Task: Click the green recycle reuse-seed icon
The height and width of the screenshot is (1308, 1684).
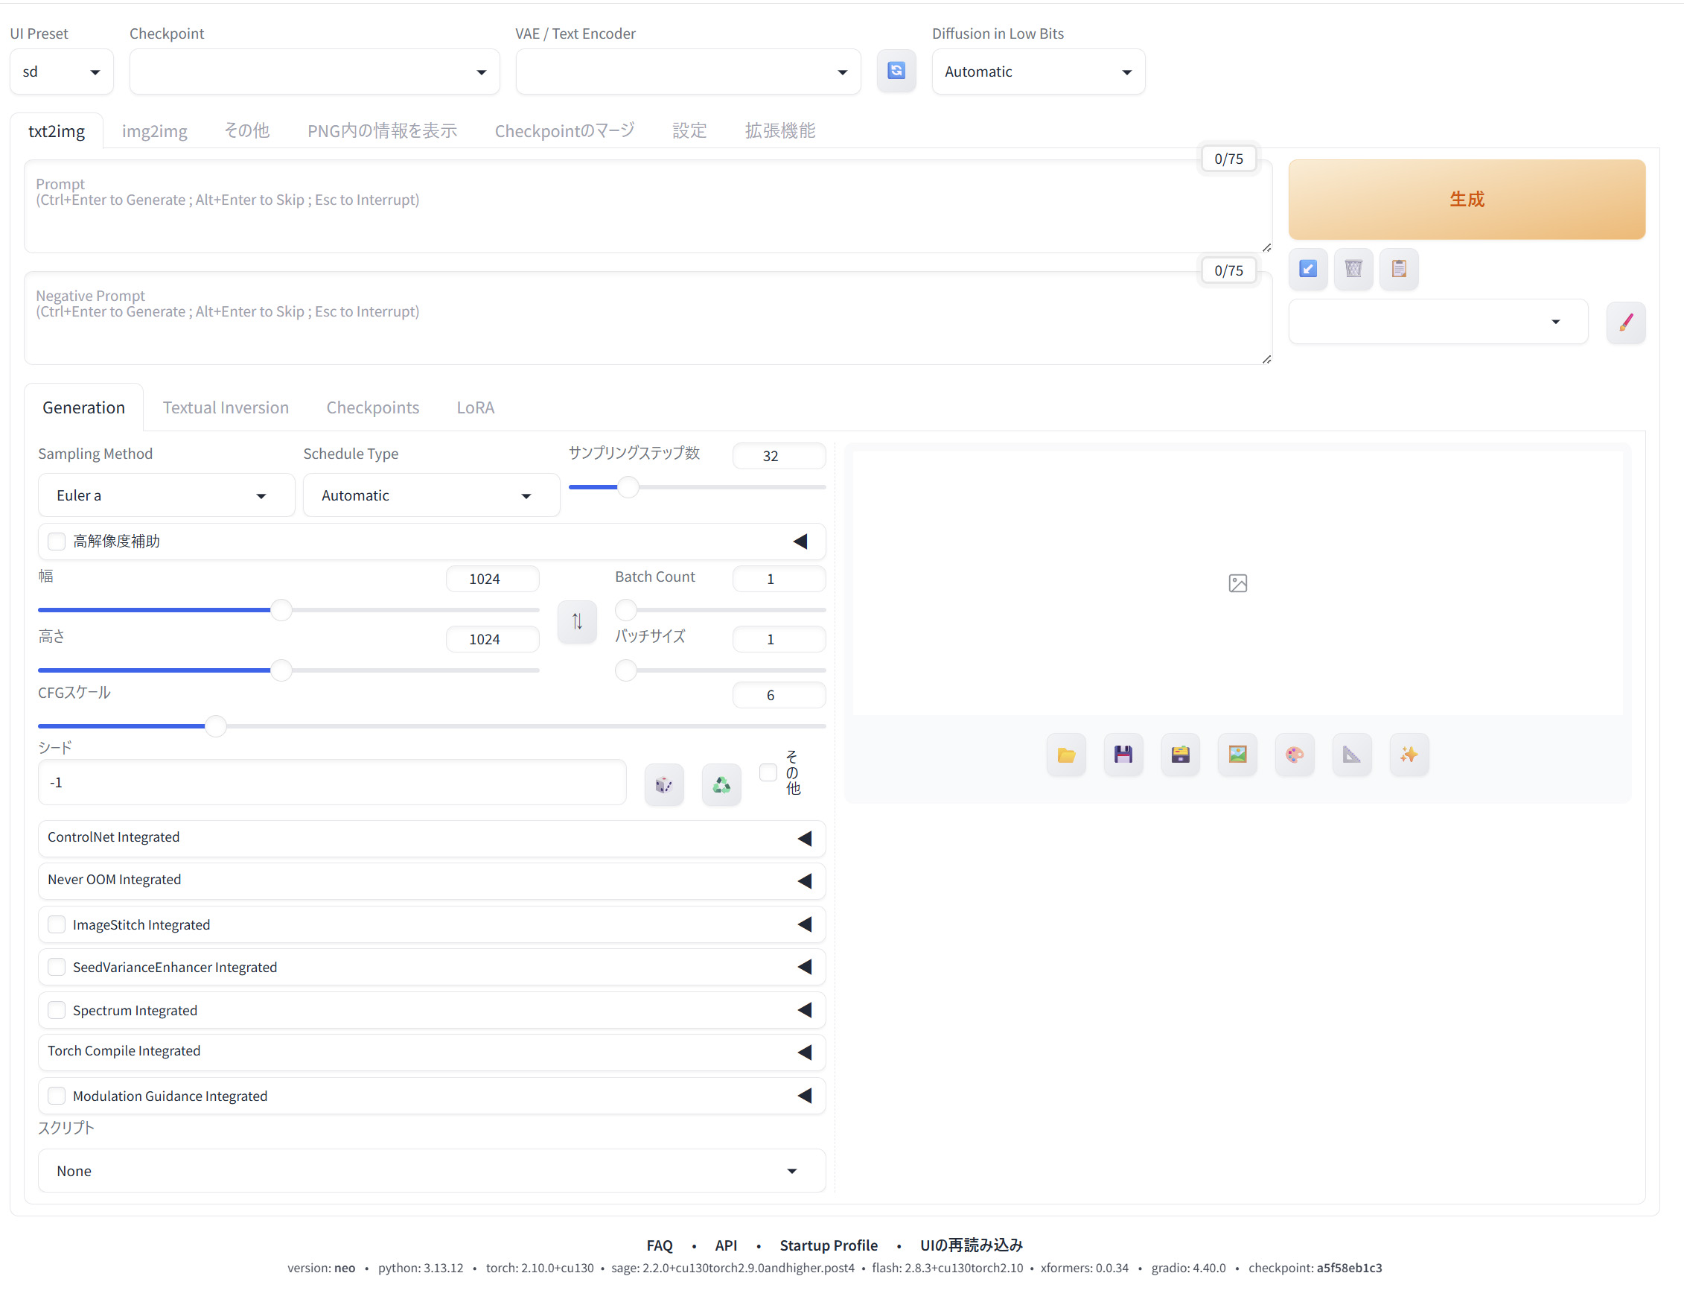Action: click(721, 785)
